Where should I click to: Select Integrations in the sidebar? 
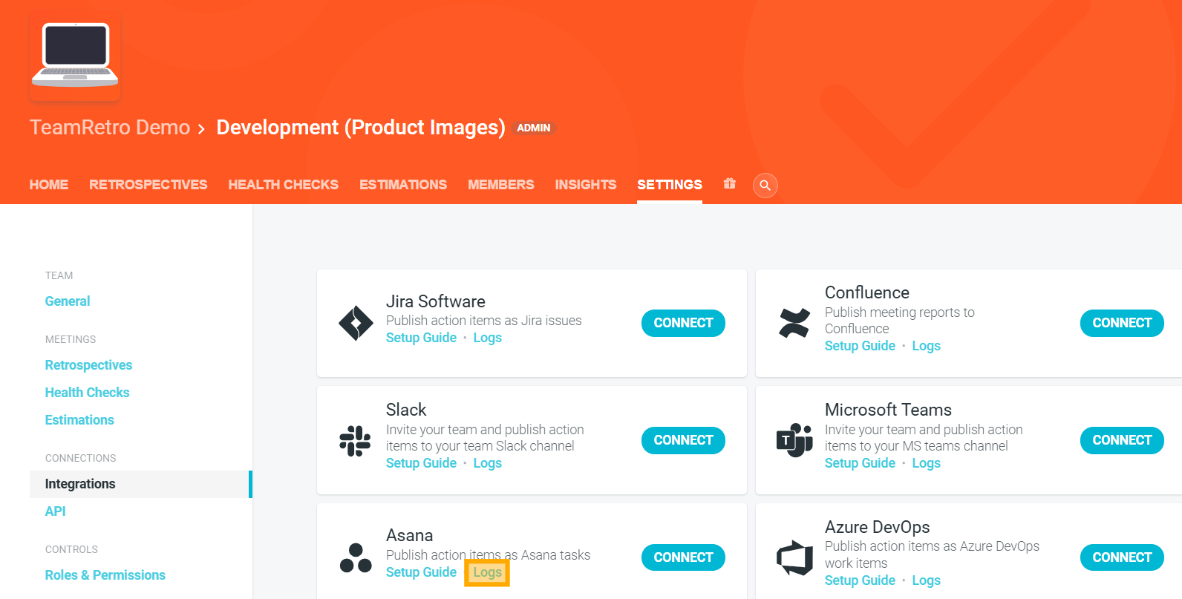coord(141,484)
